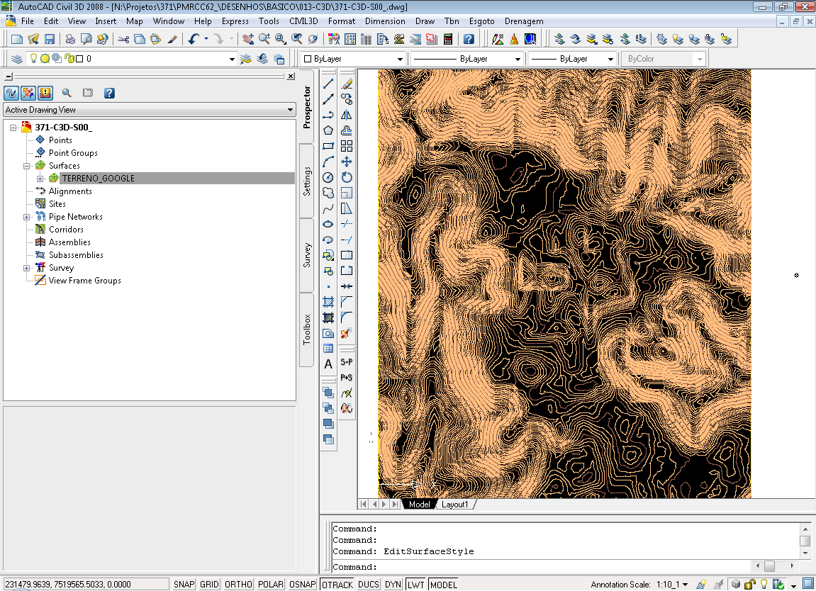This screenshot has width=816, height=591.
Task: Choose the Array modify tool
Action: coord(347,146)
